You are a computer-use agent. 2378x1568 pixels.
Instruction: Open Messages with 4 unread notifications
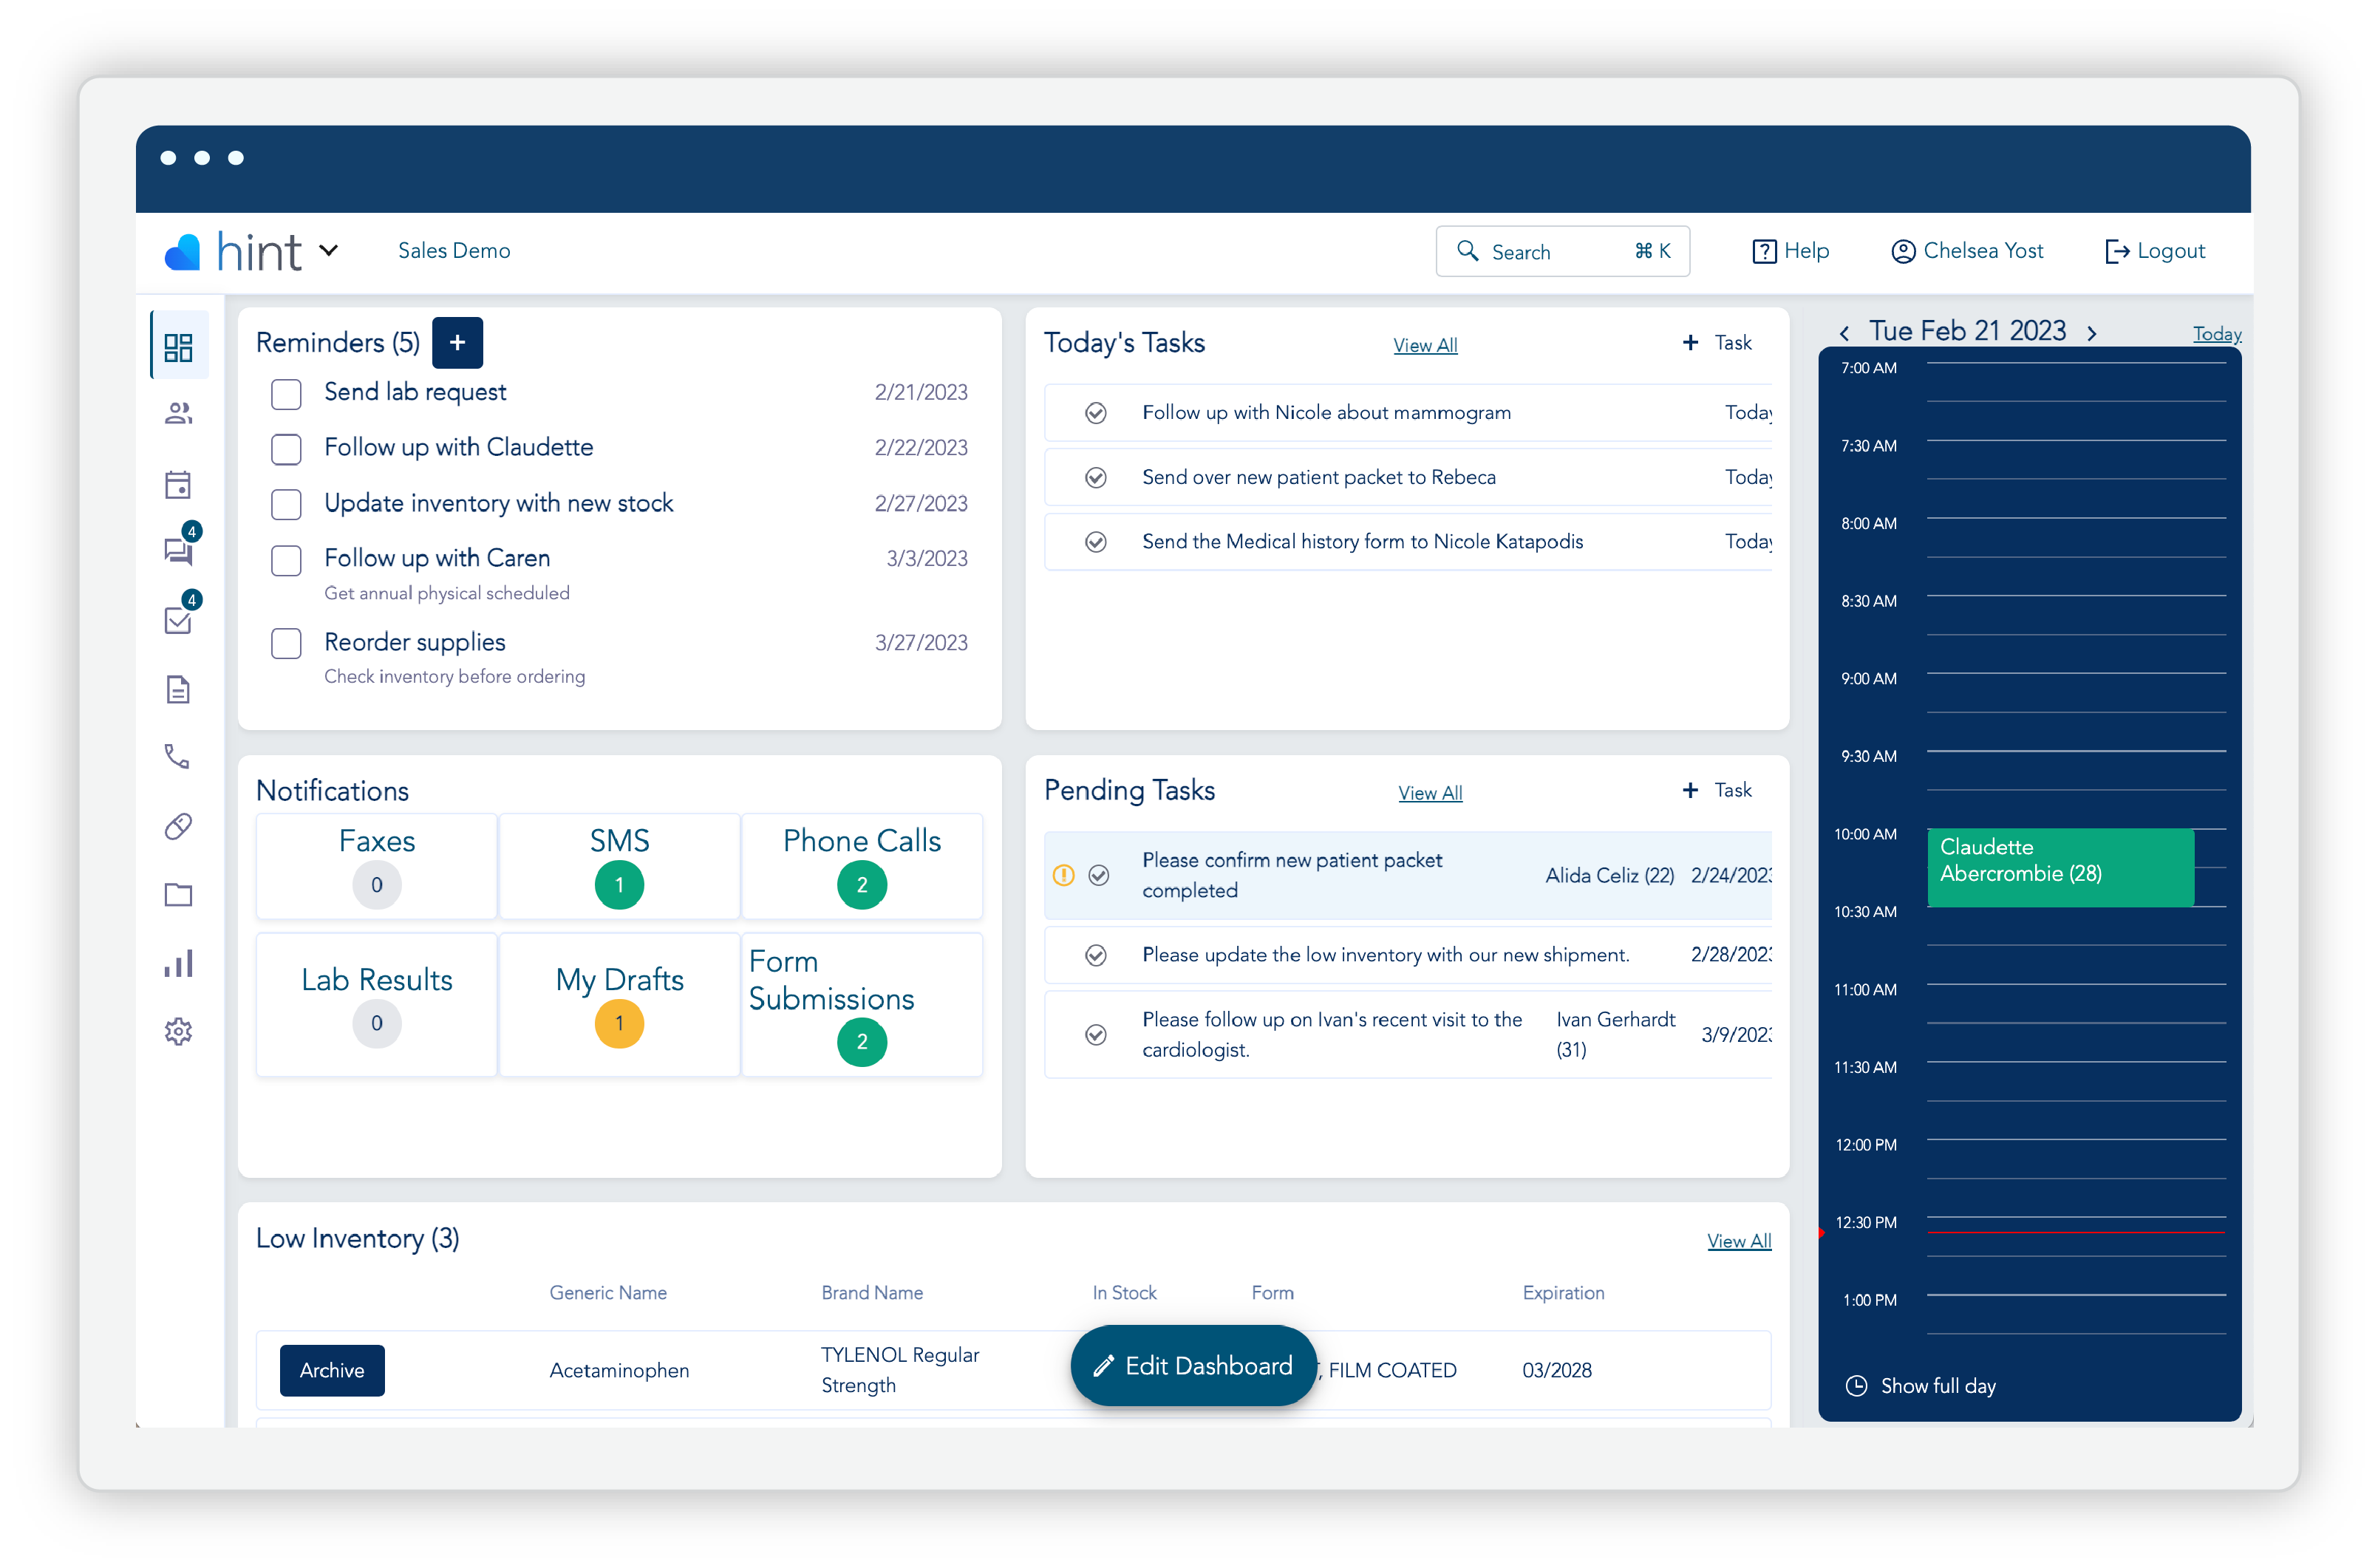click(x=178, y=550)
